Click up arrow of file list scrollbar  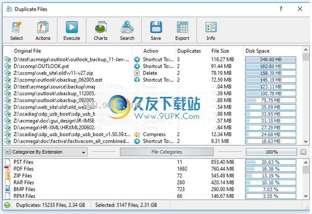click(x=306, y=49)
